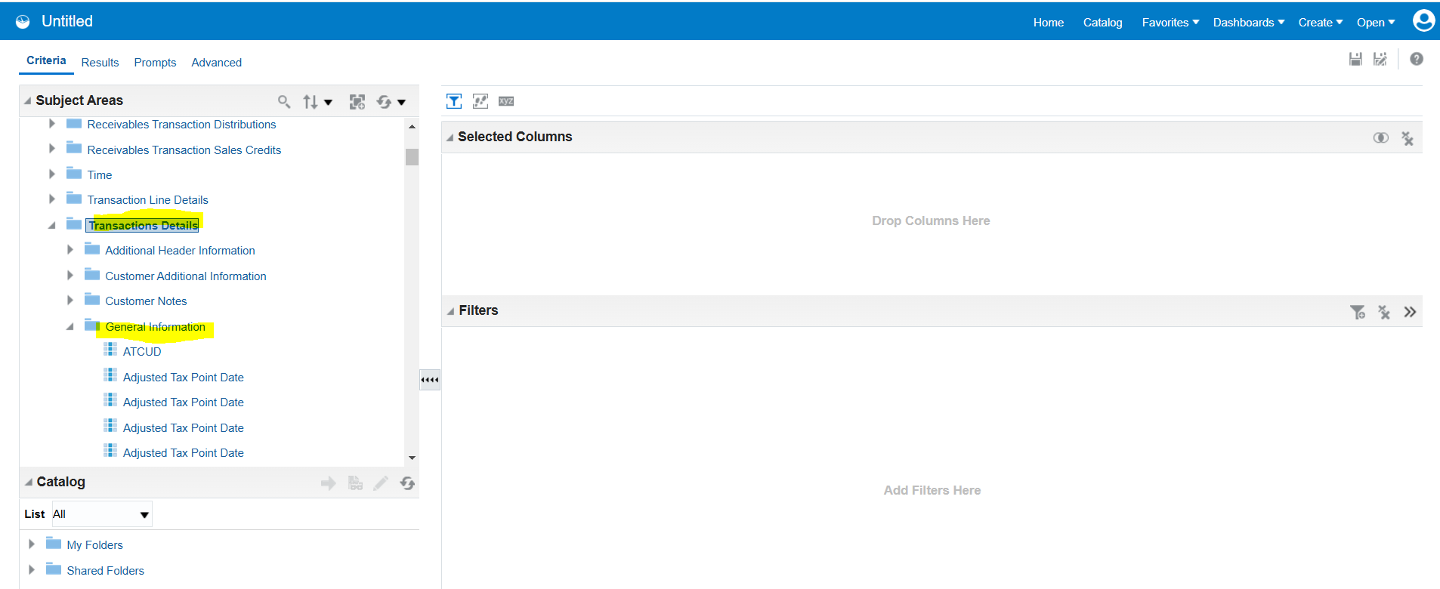The width and height of the screenshot is (1440, 589).
Task: Open the Advanced tab
Action: tap(217, 63)
